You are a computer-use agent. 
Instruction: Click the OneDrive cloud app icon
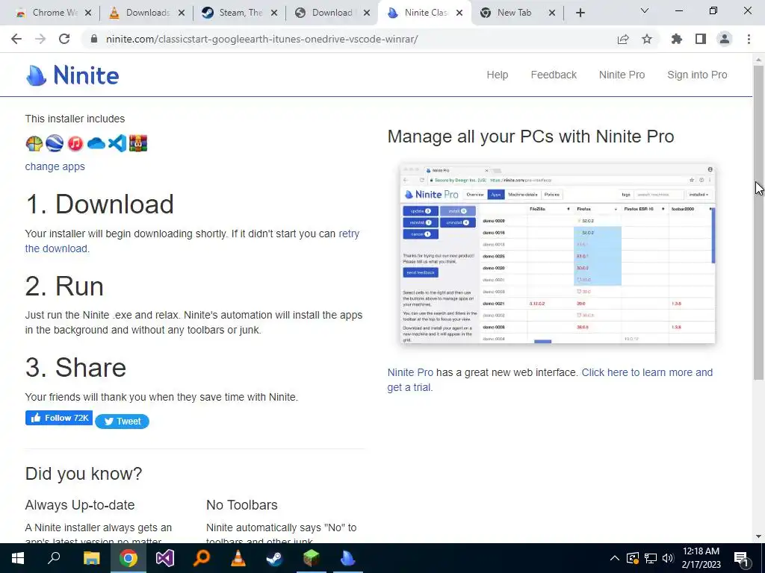(x=96, y=143)
